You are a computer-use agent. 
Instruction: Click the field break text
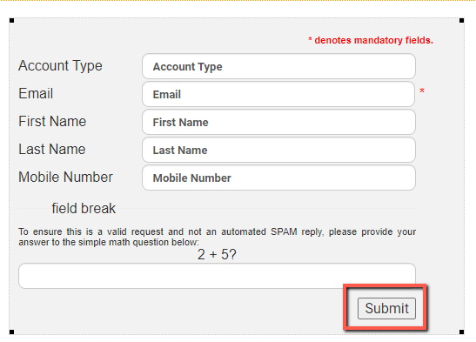pyautogui.click(x=84, y=209)
